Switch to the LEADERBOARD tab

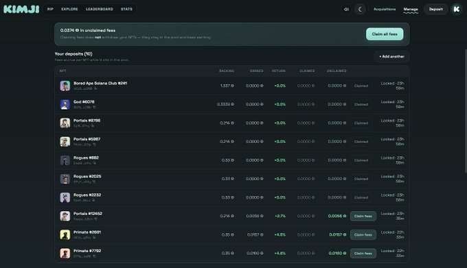(99, 9)
